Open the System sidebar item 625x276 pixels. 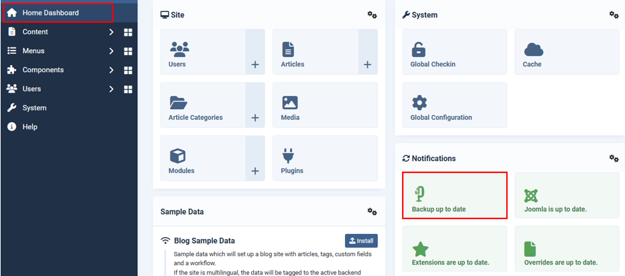point(35,108)
